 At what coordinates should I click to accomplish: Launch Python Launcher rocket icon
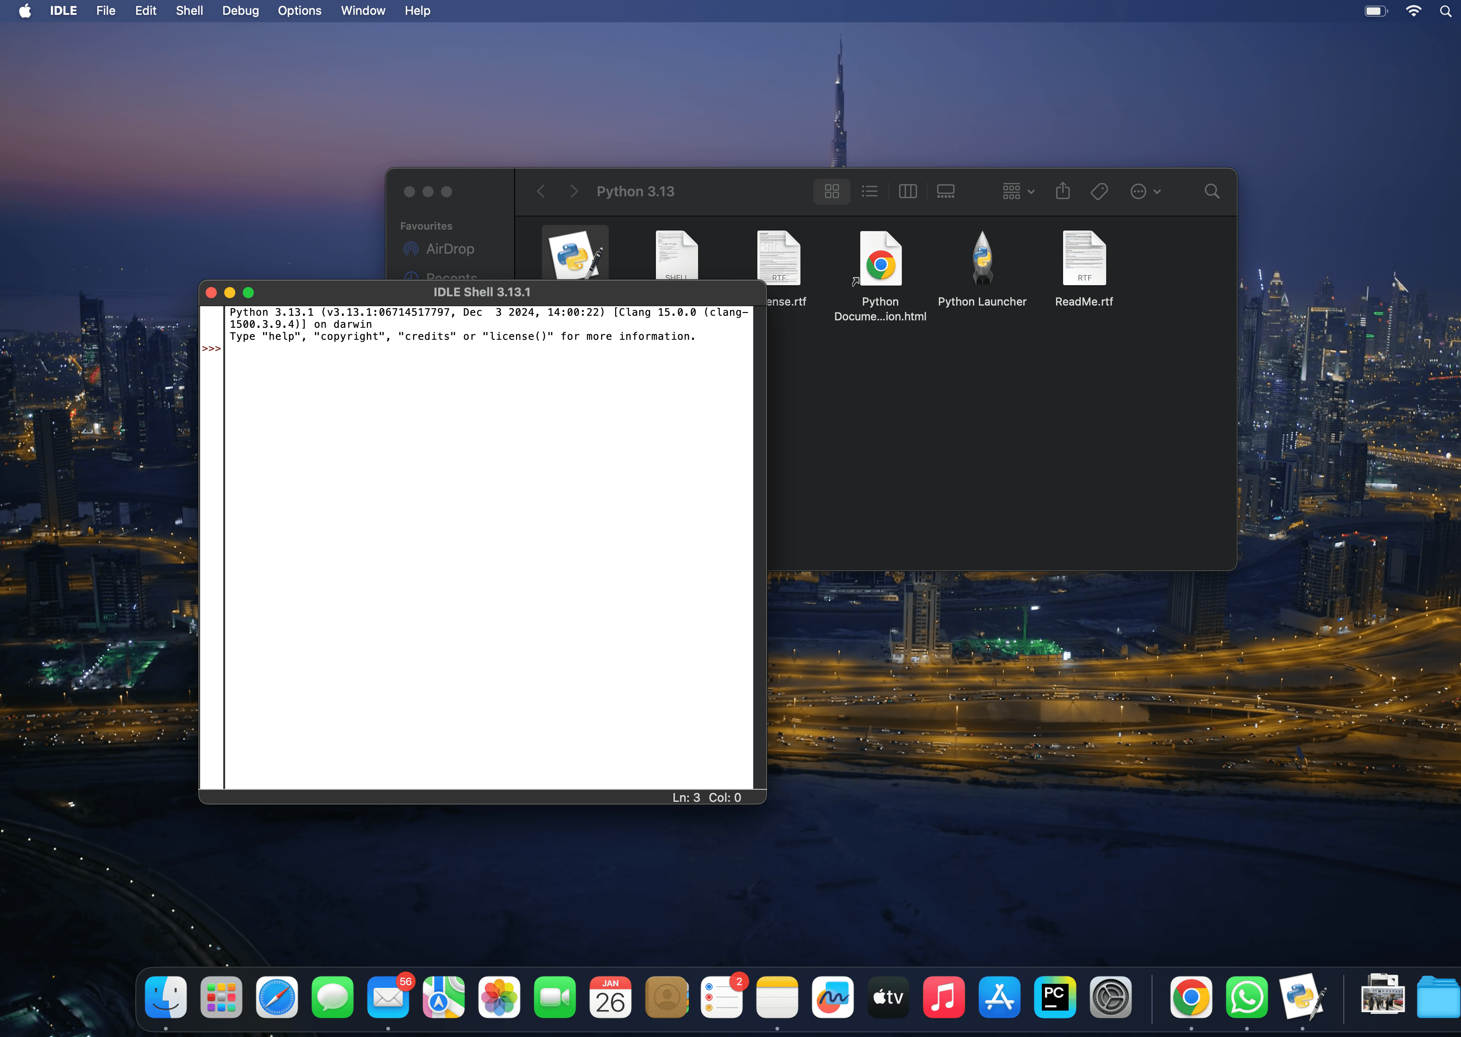pyautogui.click(x=982, y=258)
